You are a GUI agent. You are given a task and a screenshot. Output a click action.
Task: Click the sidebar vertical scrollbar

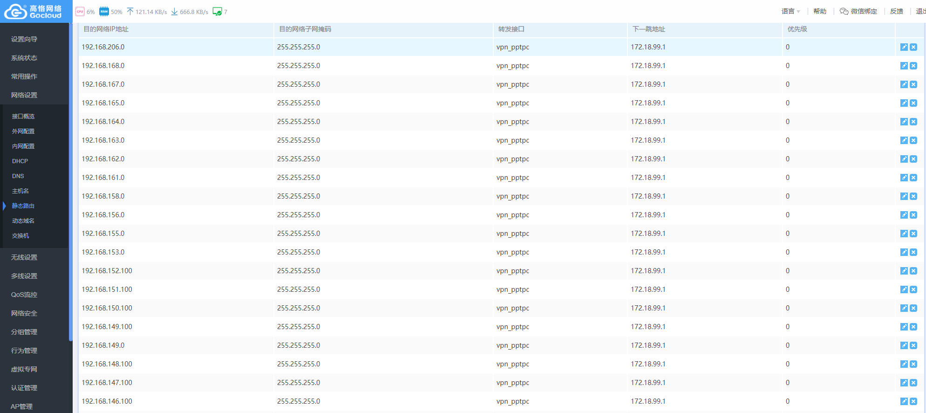(x=70, y=186)
